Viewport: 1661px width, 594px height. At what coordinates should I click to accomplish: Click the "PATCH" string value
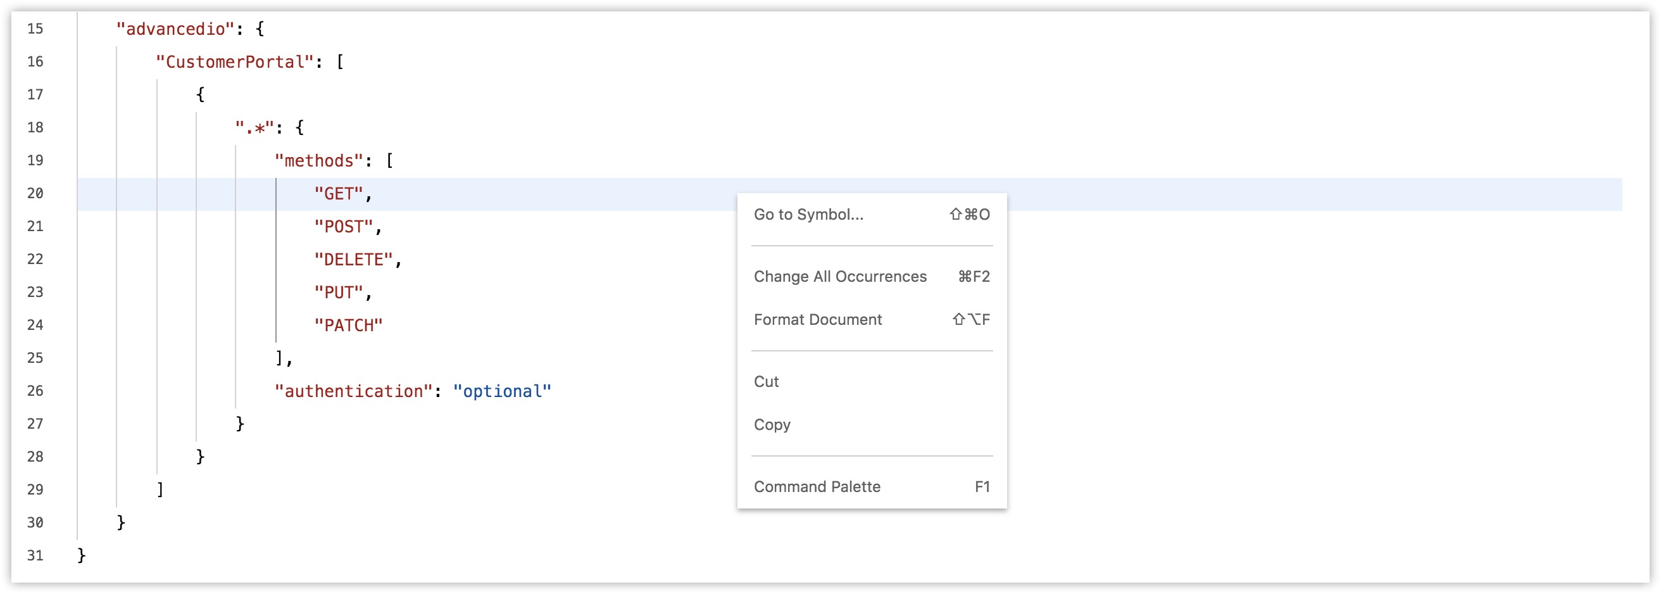coord(348,325)
